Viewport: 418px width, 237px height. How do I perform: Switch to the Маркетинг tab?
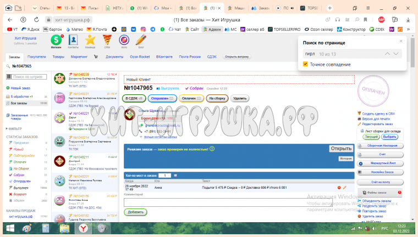click(79, 57)
